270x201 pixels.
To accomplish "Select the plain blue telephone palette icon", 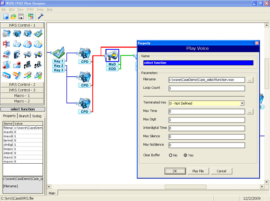I will pos(17,44).
